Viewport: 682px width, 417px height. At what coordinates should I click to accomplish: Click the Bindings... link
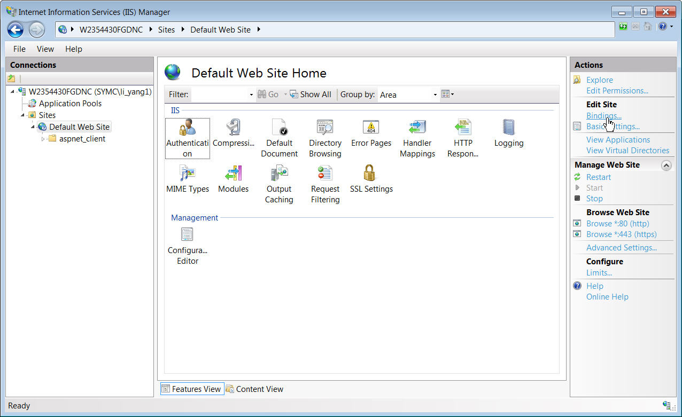pyautogui.click(x=603, y=116)
